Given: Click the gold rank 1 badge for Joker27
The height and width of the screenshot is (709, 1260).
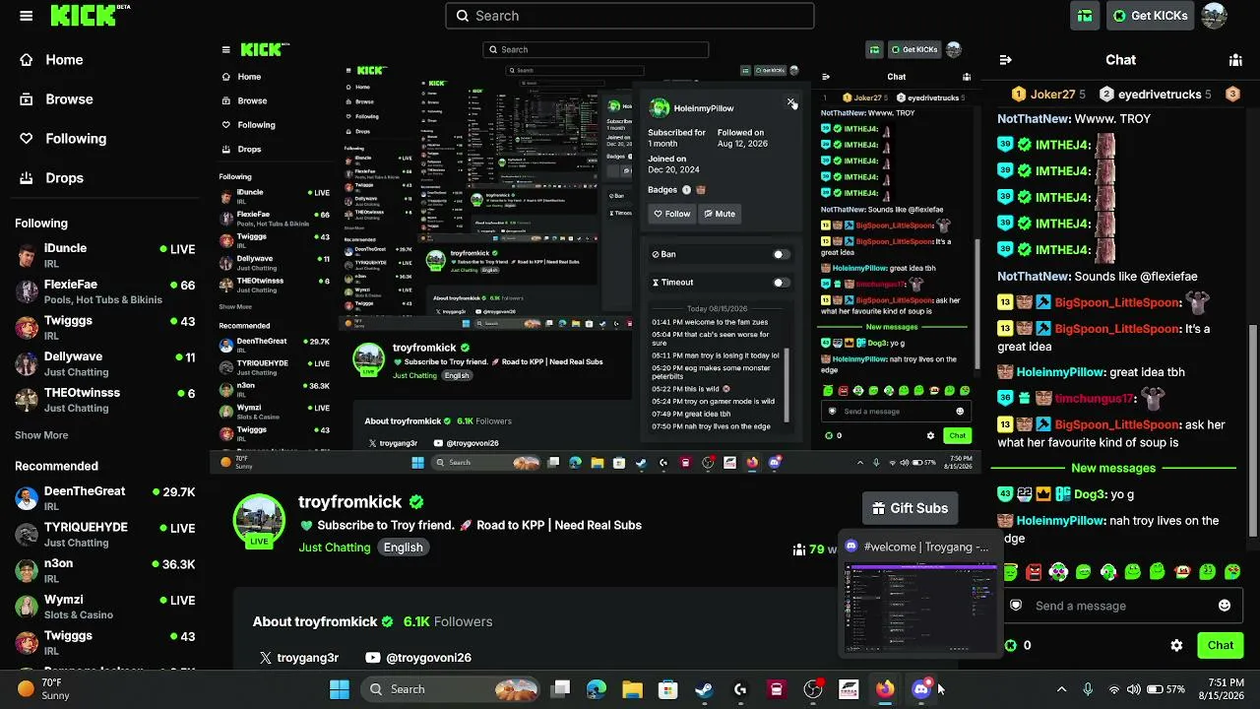Looking at the screenshot, I should pyautogui.click(x=1020, y=95).
